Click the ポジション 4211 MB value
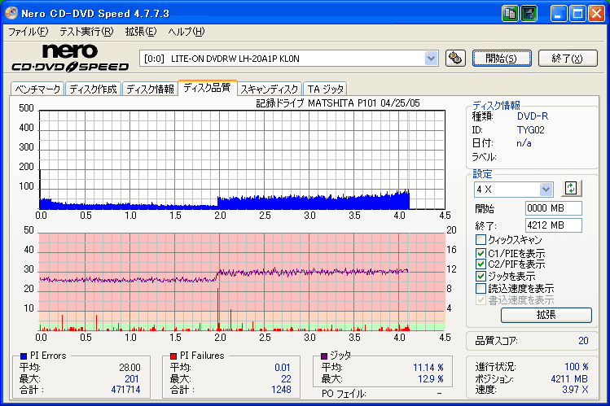The height and width of the screenshot is (406, 610). coord(569,379)
